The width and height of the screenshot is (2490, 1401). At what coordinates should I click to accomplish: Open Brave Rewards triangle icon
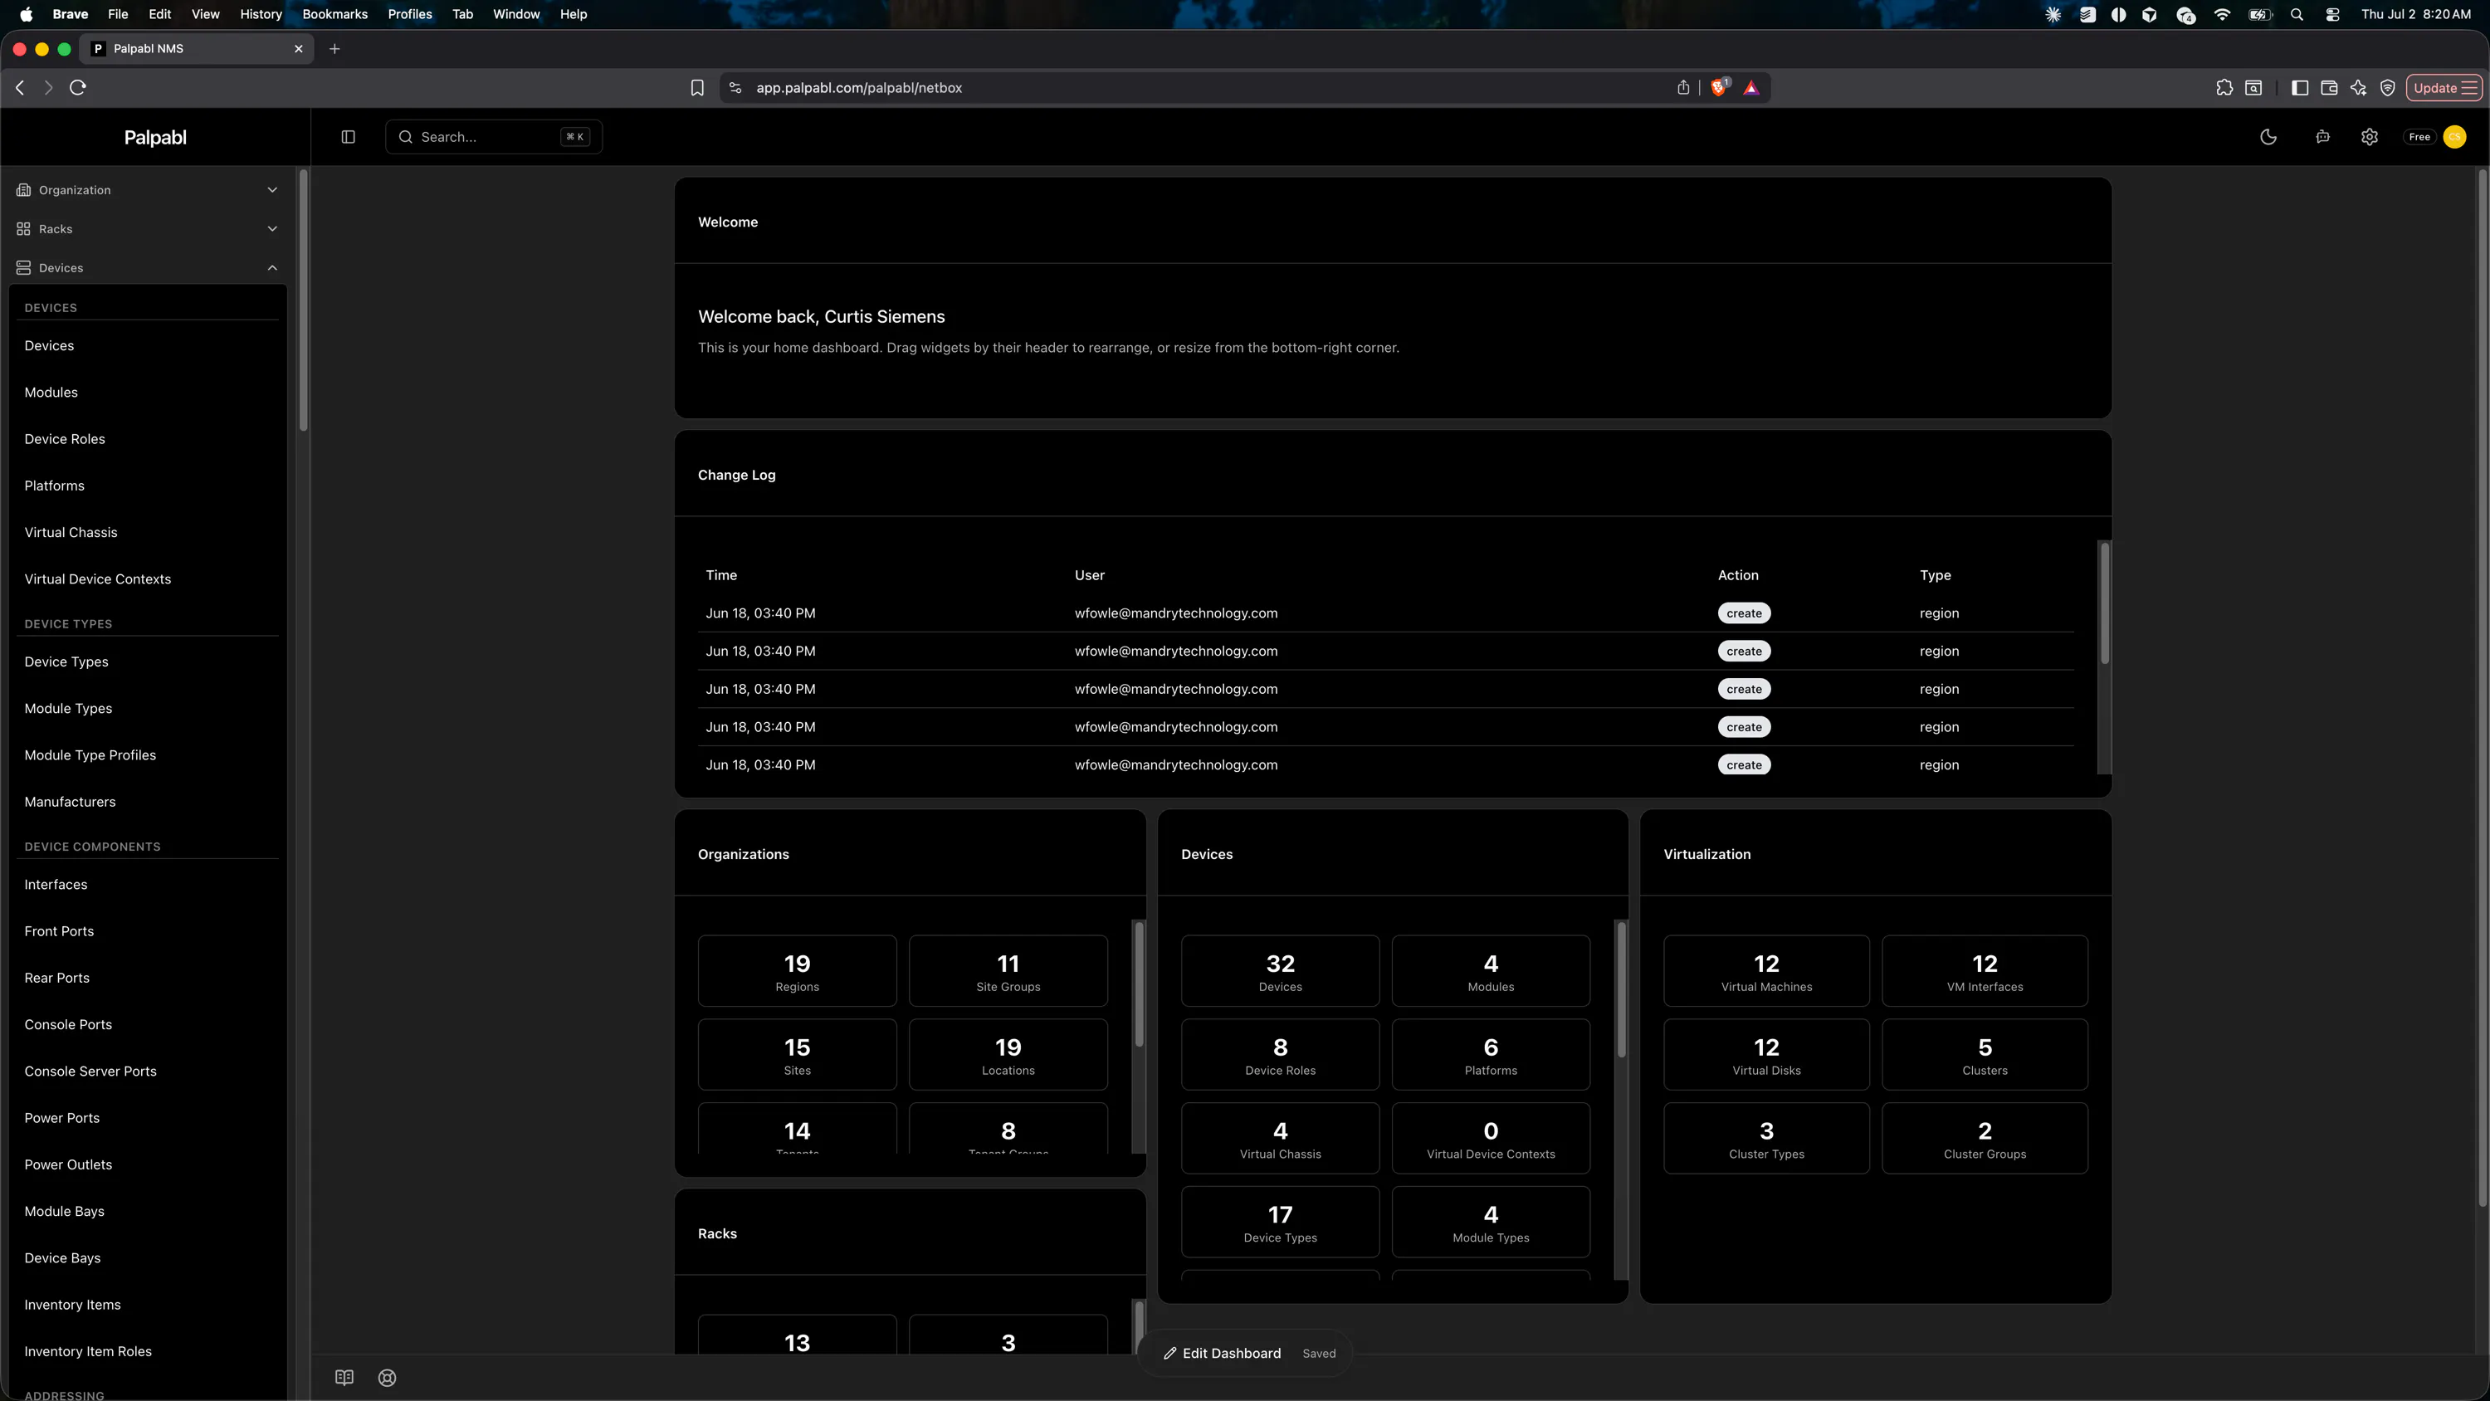(1750, 87)
